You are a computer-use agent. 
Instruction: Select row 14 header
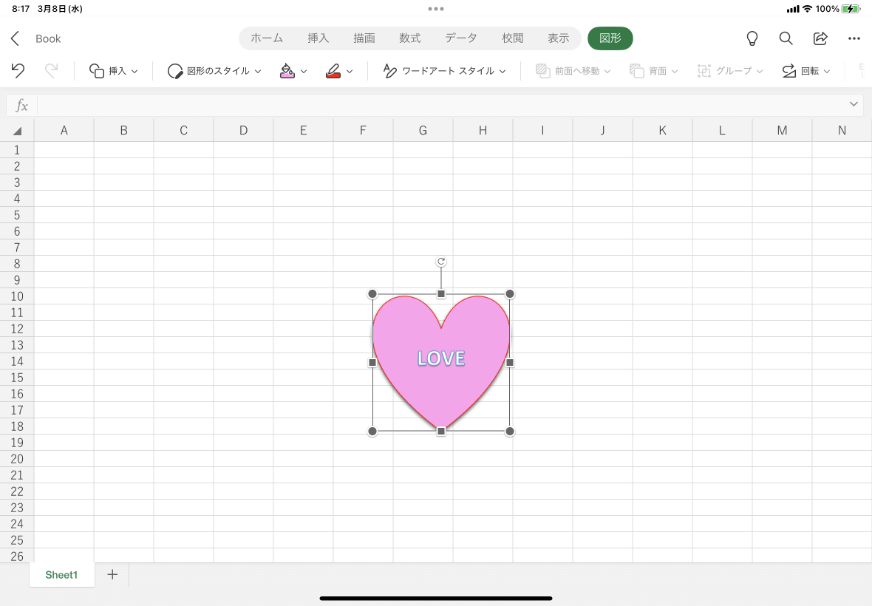click(17, 361)
